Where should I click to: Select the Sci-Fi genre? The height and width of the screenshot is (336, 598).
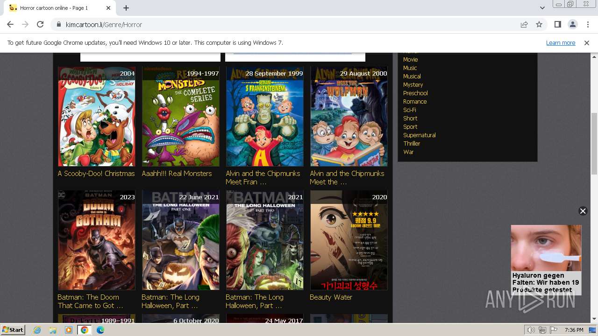click(410, 110)
